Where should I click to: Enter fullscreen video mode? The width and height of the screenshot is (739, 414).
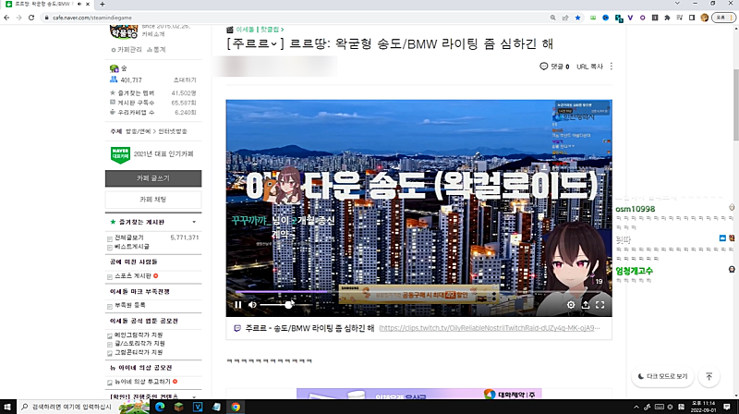[x=600, y=305]
